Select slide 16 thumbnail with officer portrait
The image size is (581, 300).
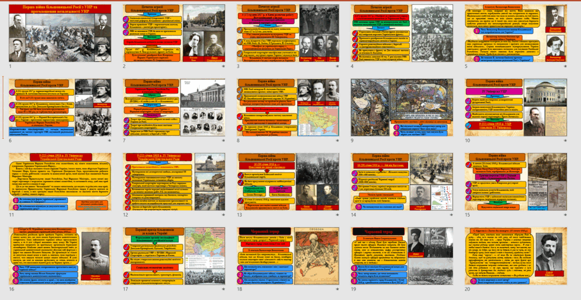pos(60,256)
